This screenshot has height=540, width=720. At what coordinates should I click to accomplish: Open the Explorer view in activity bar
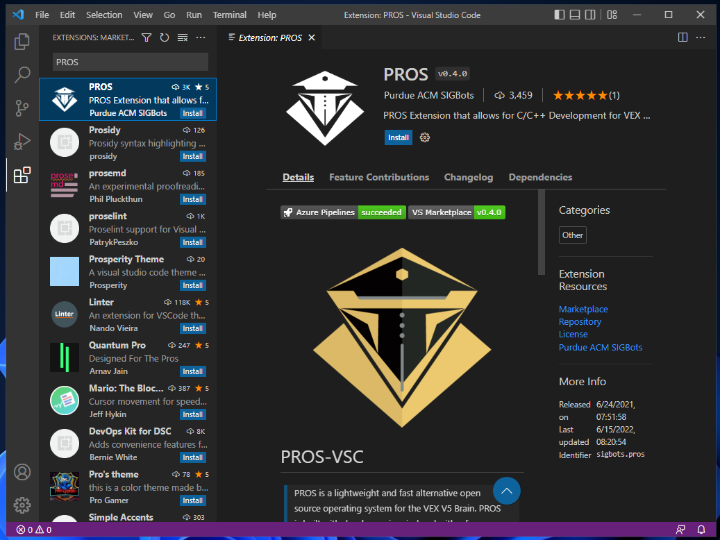pos(22,42)
